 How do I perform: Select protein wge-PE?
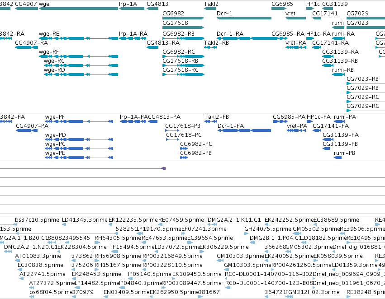[x=79, y=158]
